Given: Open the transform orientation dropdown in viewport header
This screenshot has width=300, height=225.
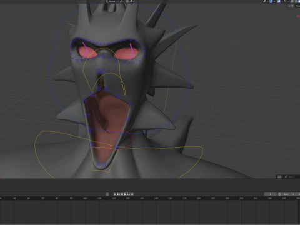Looking at the screenshot, I should pyautogui.click(x=112, y=1).
